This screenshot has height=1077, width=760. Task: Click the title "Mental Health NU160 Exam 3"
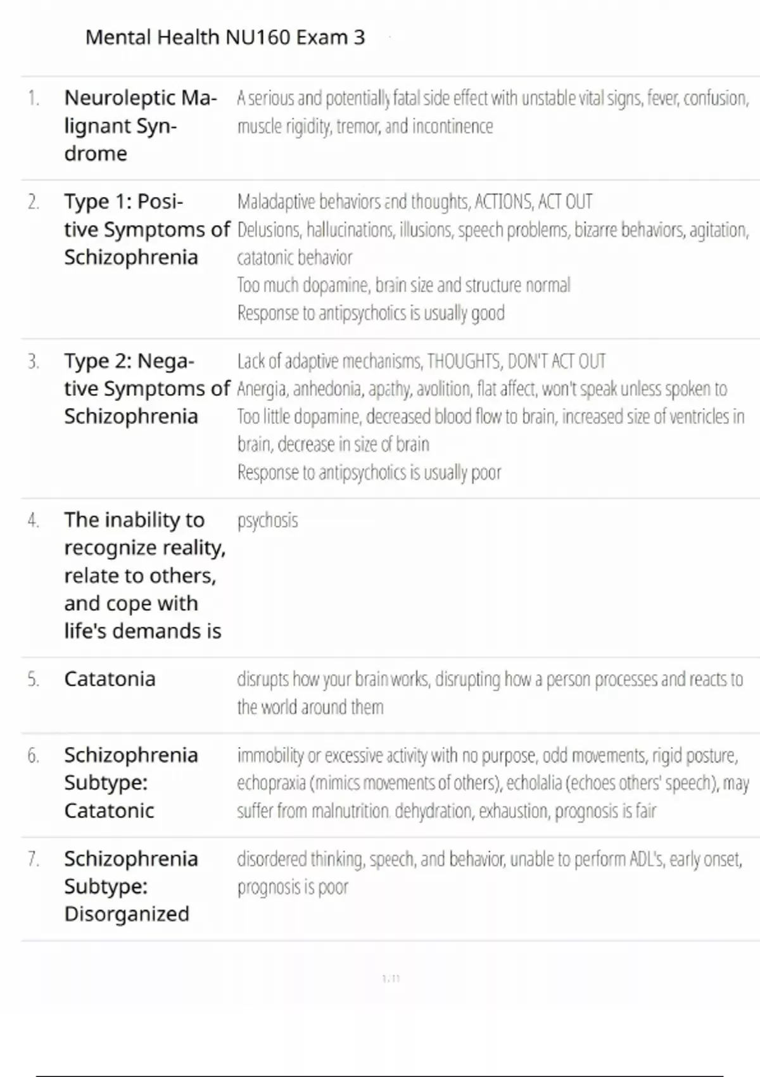point(225,37)
